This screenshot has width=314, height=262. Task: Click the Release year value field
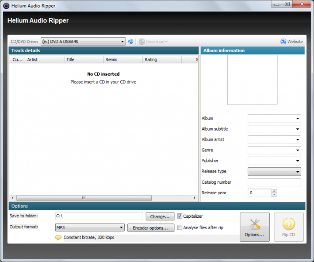tap(260, 193)
